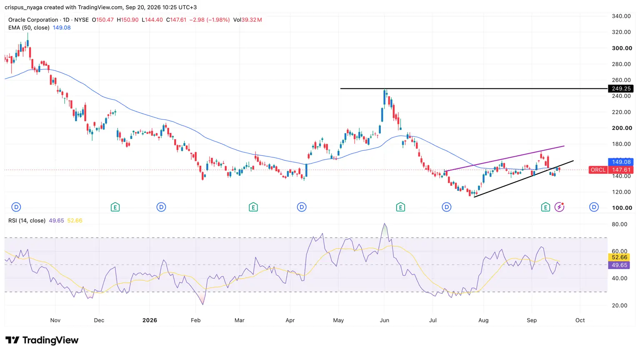Image resolution: width=640 pixels, height=354 pixels.
Task: Click the dividend marker in January 2026
Action: [161, 207]
